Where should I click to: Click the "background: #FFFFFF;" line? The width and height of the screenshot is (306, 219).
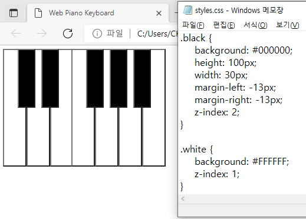[242, 162]
